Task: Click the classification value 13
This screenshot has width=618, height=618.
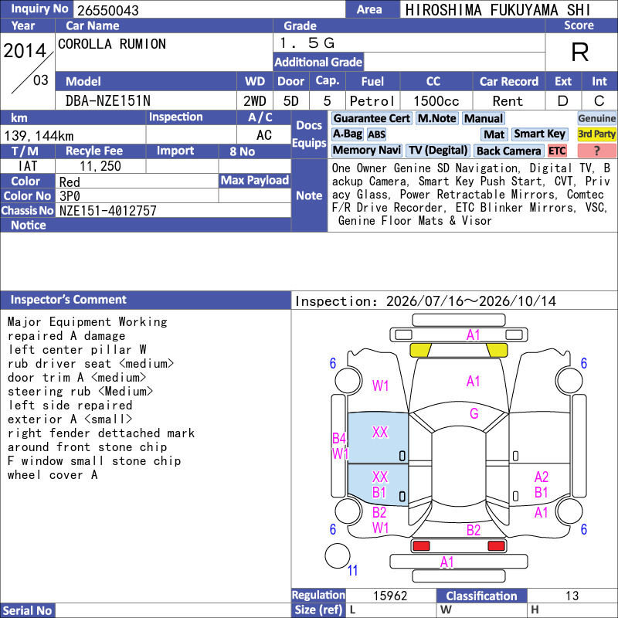Action: click(572, 596)
